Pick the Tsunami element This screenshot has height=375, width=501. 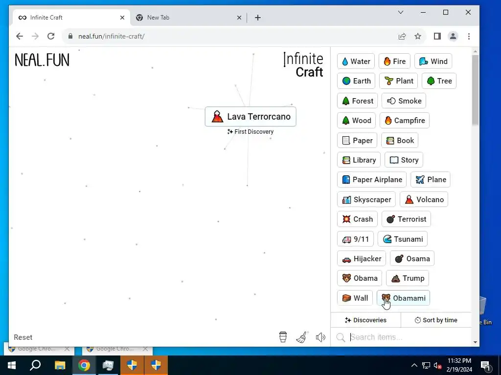403,239
